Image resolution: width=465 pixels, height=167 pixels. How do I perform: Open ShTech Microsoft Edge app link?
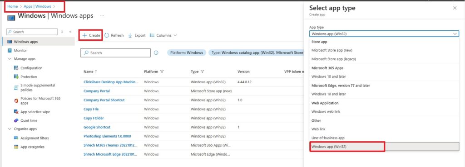tap(111, 154)
